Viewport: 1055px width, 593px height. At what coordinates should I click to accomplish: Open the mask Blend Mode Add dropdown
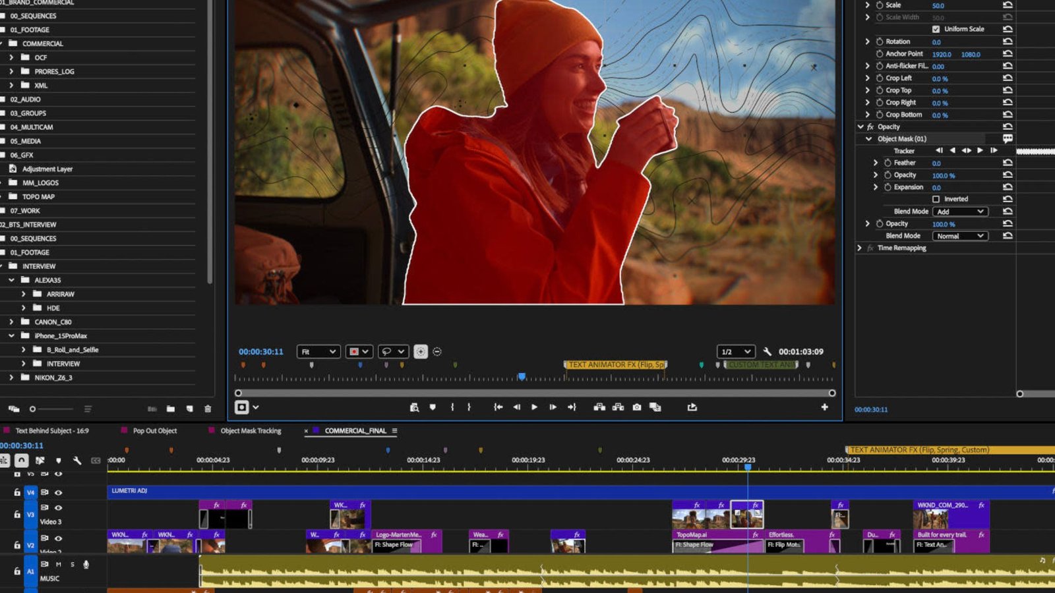click(960, 212)
